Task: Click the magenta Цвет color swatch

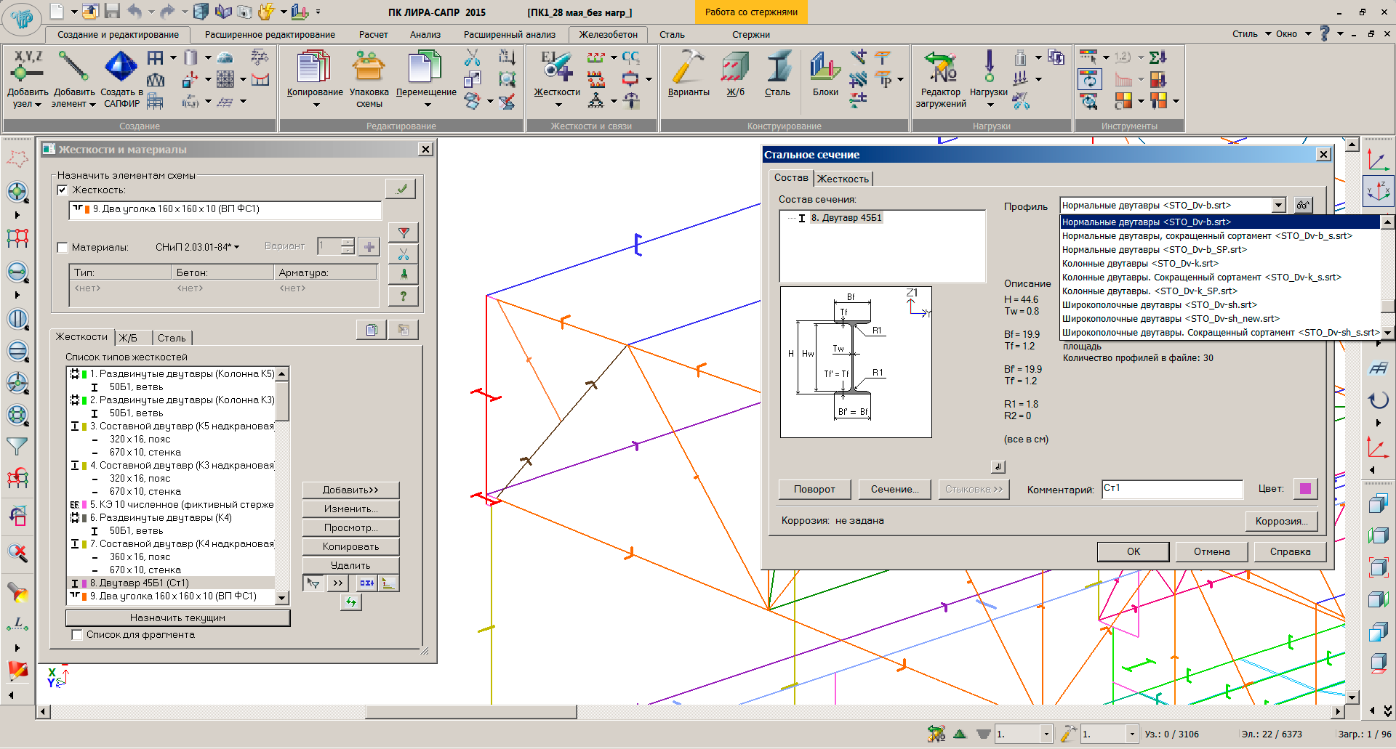Action: pyautogui.click(x=1305, y=489)
